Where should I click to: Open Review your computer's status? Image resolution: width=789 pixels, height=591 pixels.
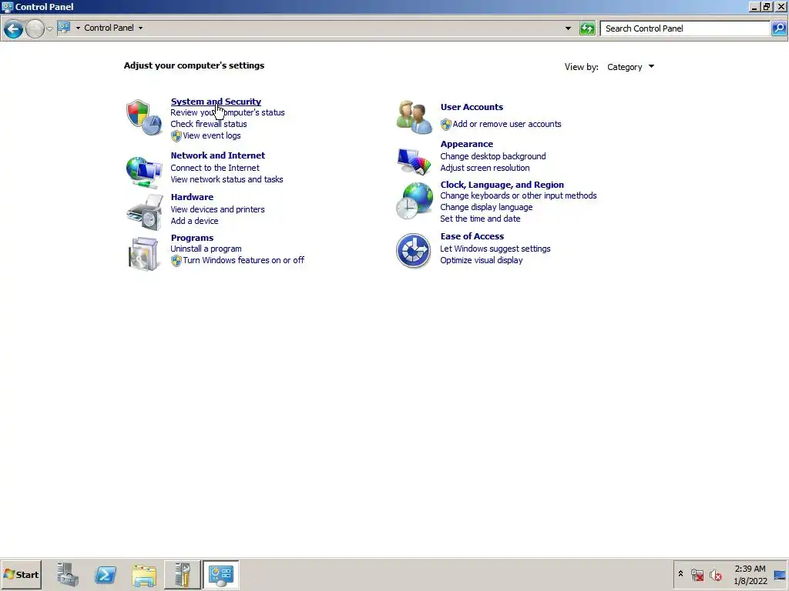[227, 112]
